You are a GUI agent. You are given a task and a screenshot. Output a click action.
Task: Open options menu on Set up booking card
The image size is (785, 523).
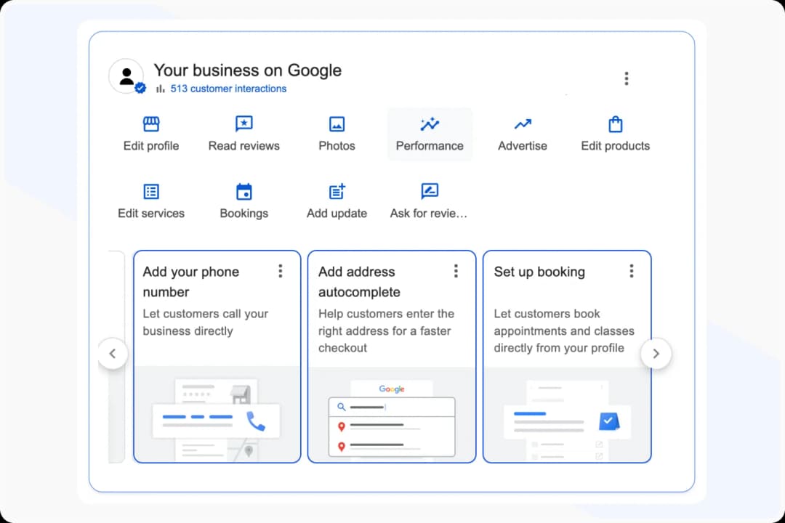tap(632, 270)
